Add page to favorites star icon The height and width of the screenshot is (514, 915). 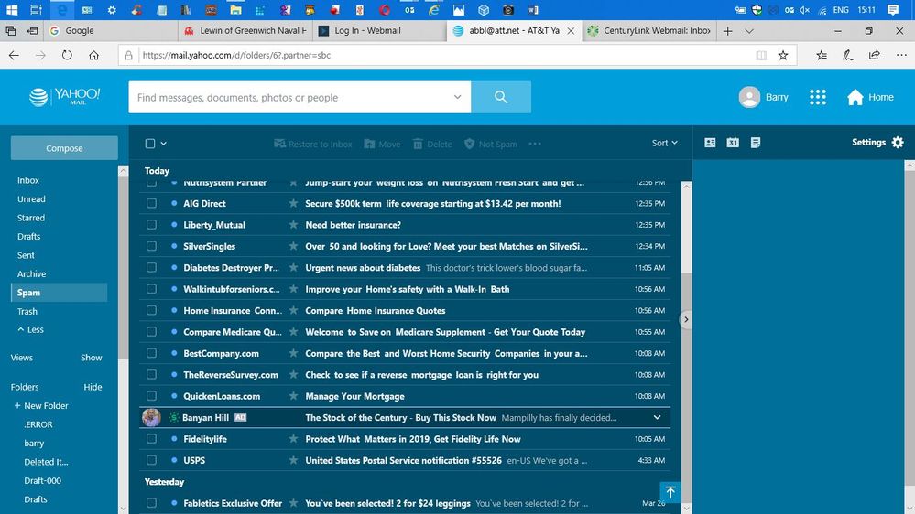(783, 56)
